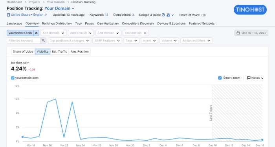The height and width of the screenshot is (147, 275).
Task: Click the device icon beside United States
Action: coord(8,15)
